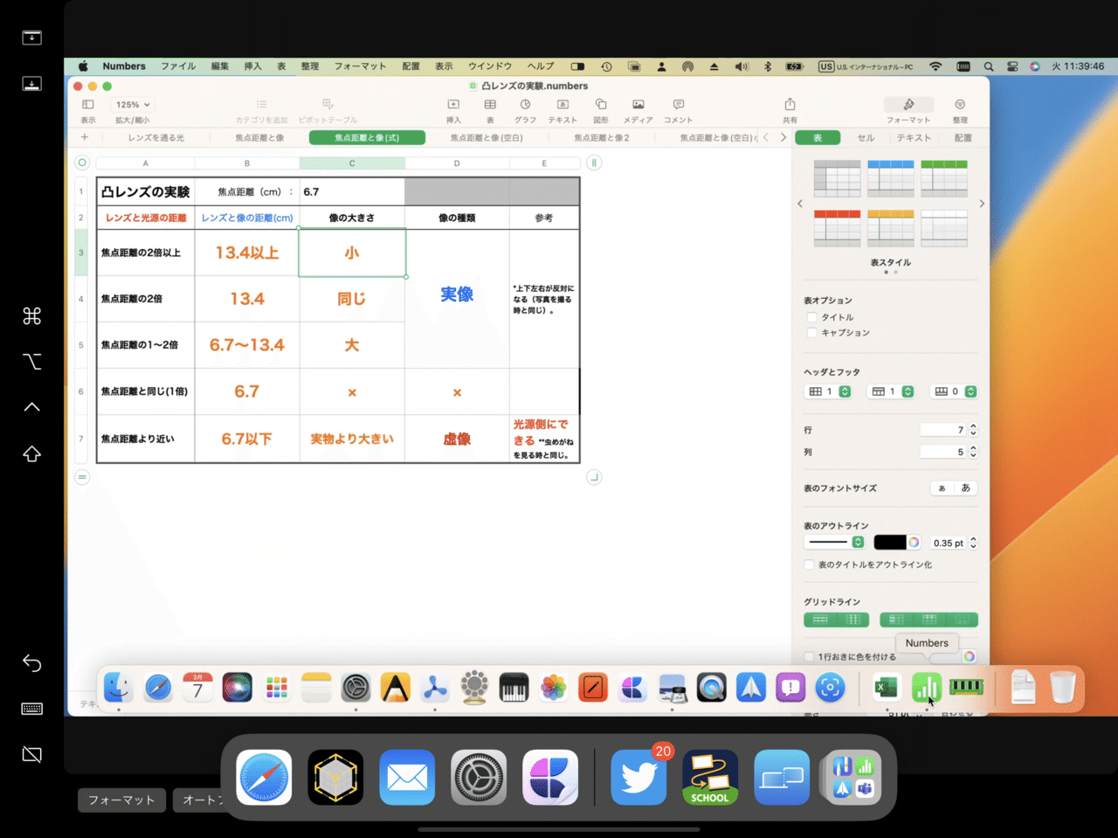Open the 125% zoom dropdown

click(133, 105)
